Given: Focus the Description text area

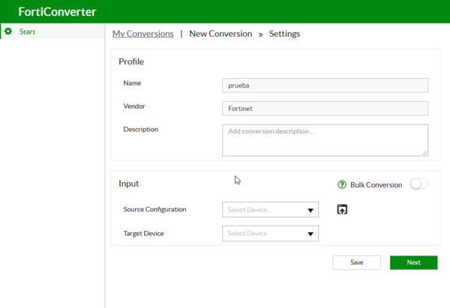Looking at the screenshot, I should point(325,139).
